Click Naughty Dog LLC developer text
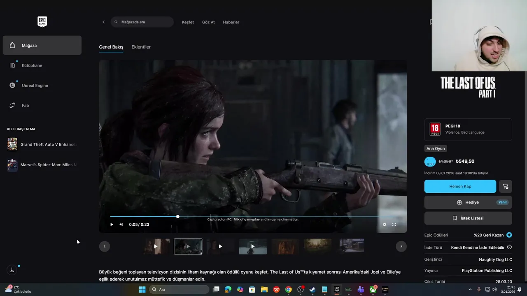Viewport: 527px width, 296px height. coord(495,259)
